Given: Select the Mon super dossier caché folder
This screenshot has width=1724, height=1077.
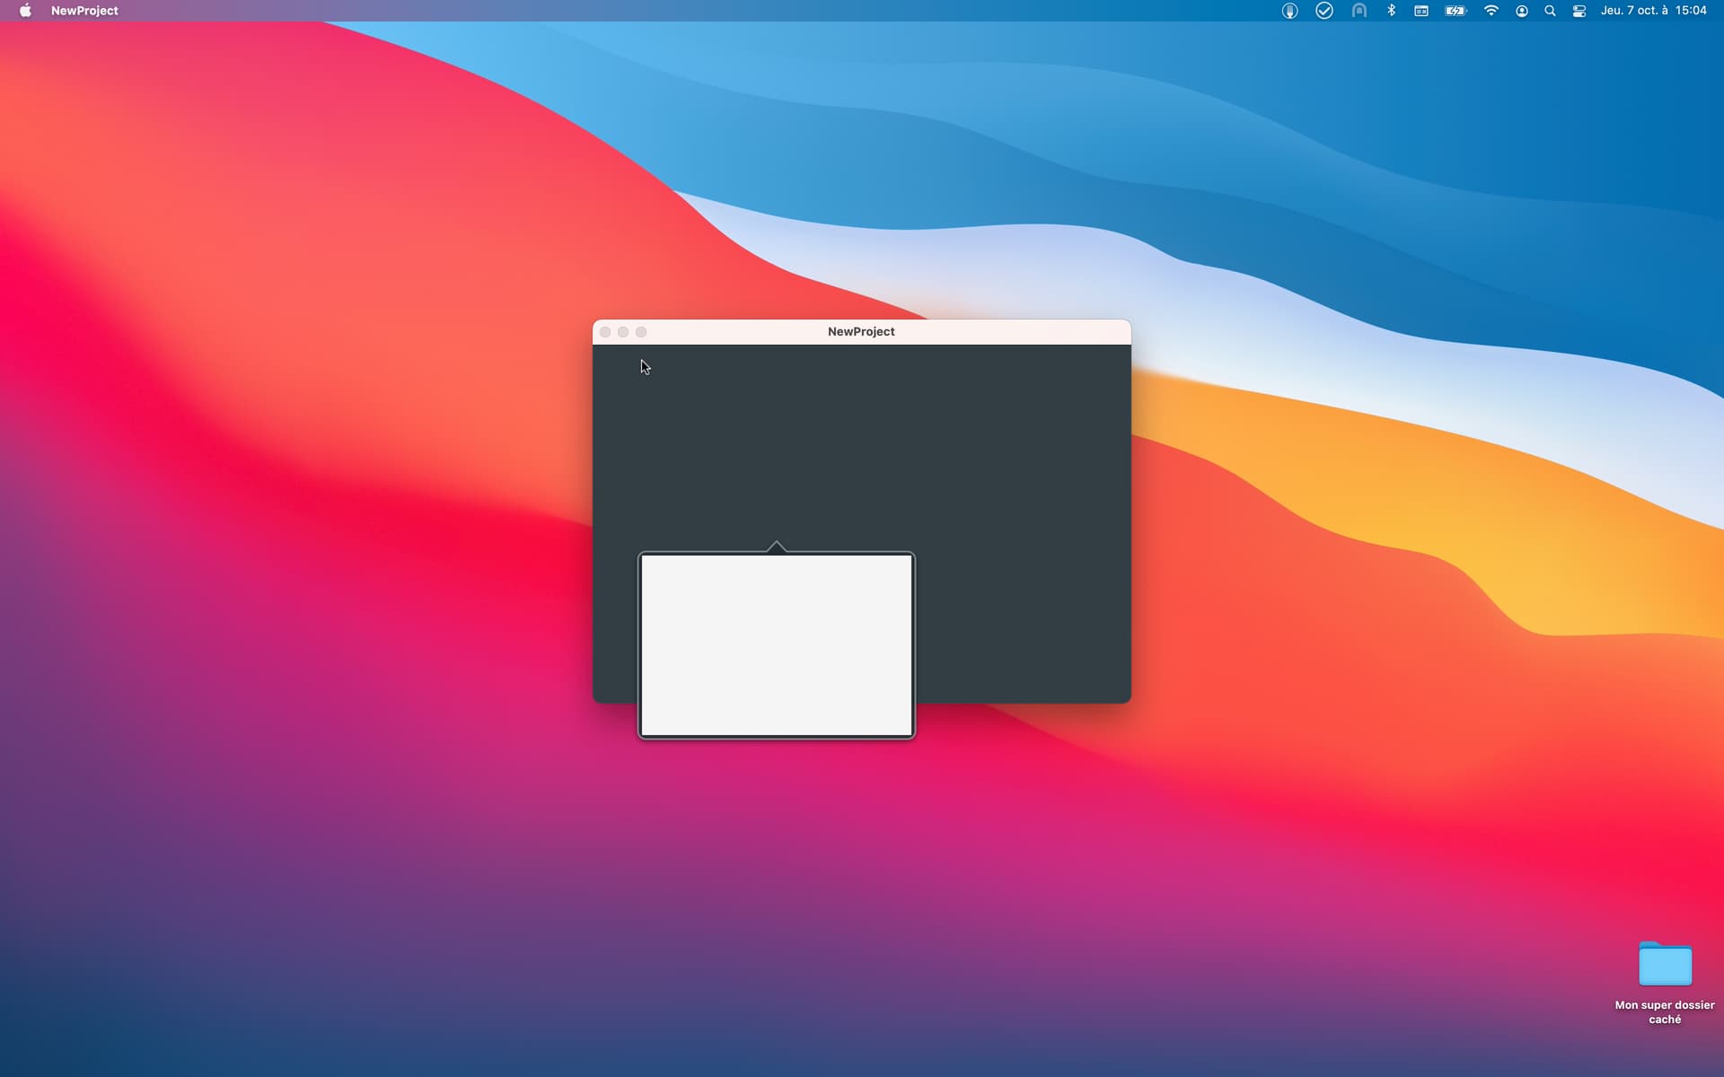Looking at the screenshot, I should pos(1665,964).
